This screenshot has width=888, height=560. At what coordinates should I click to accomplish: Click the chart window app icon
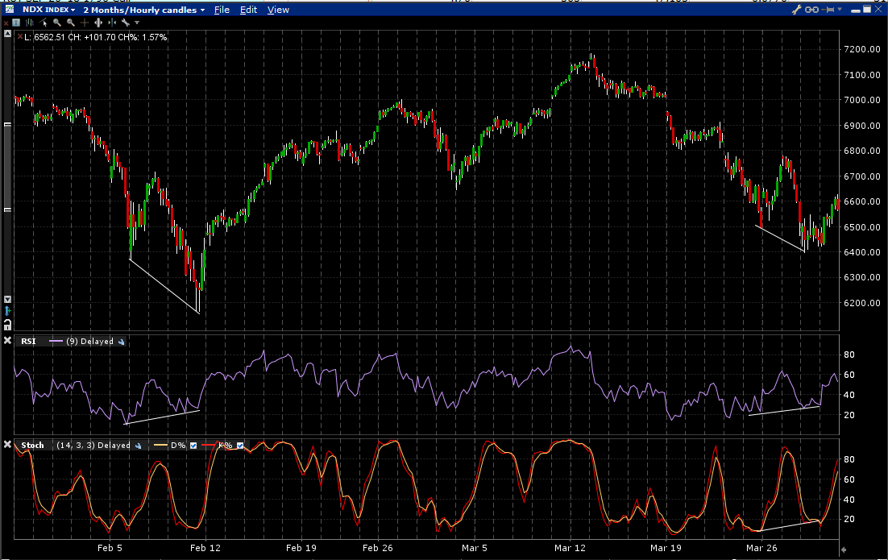(x=10, y=9)
